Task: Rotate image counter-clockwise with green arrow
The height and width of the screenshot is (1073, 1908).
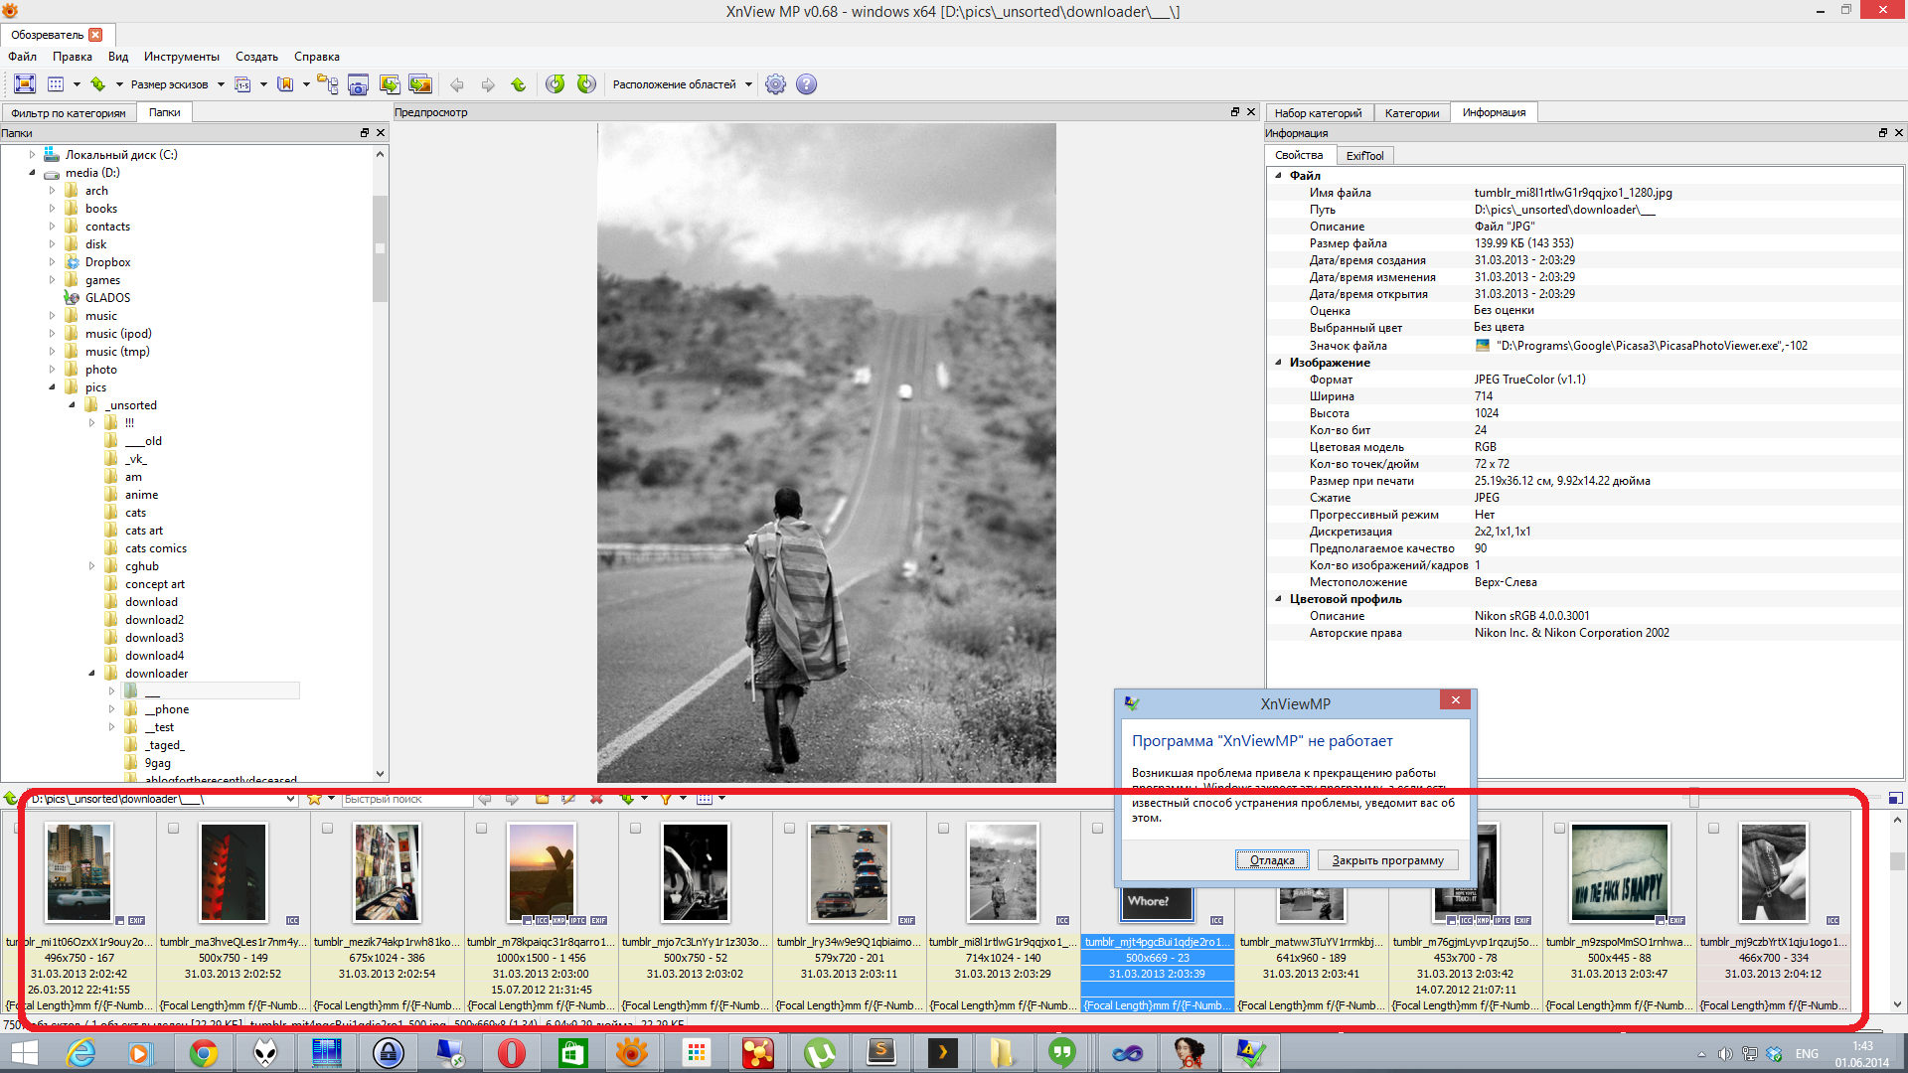Action: [556, 84]
